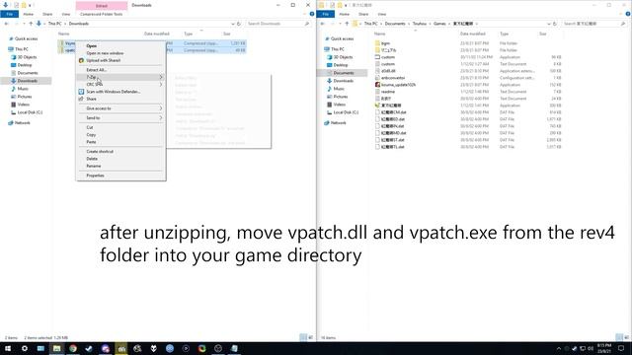Viewport: 632px width, 355px height.
Task: Select Quick access in Downloads window sidebar
Action: click(27, 39)
